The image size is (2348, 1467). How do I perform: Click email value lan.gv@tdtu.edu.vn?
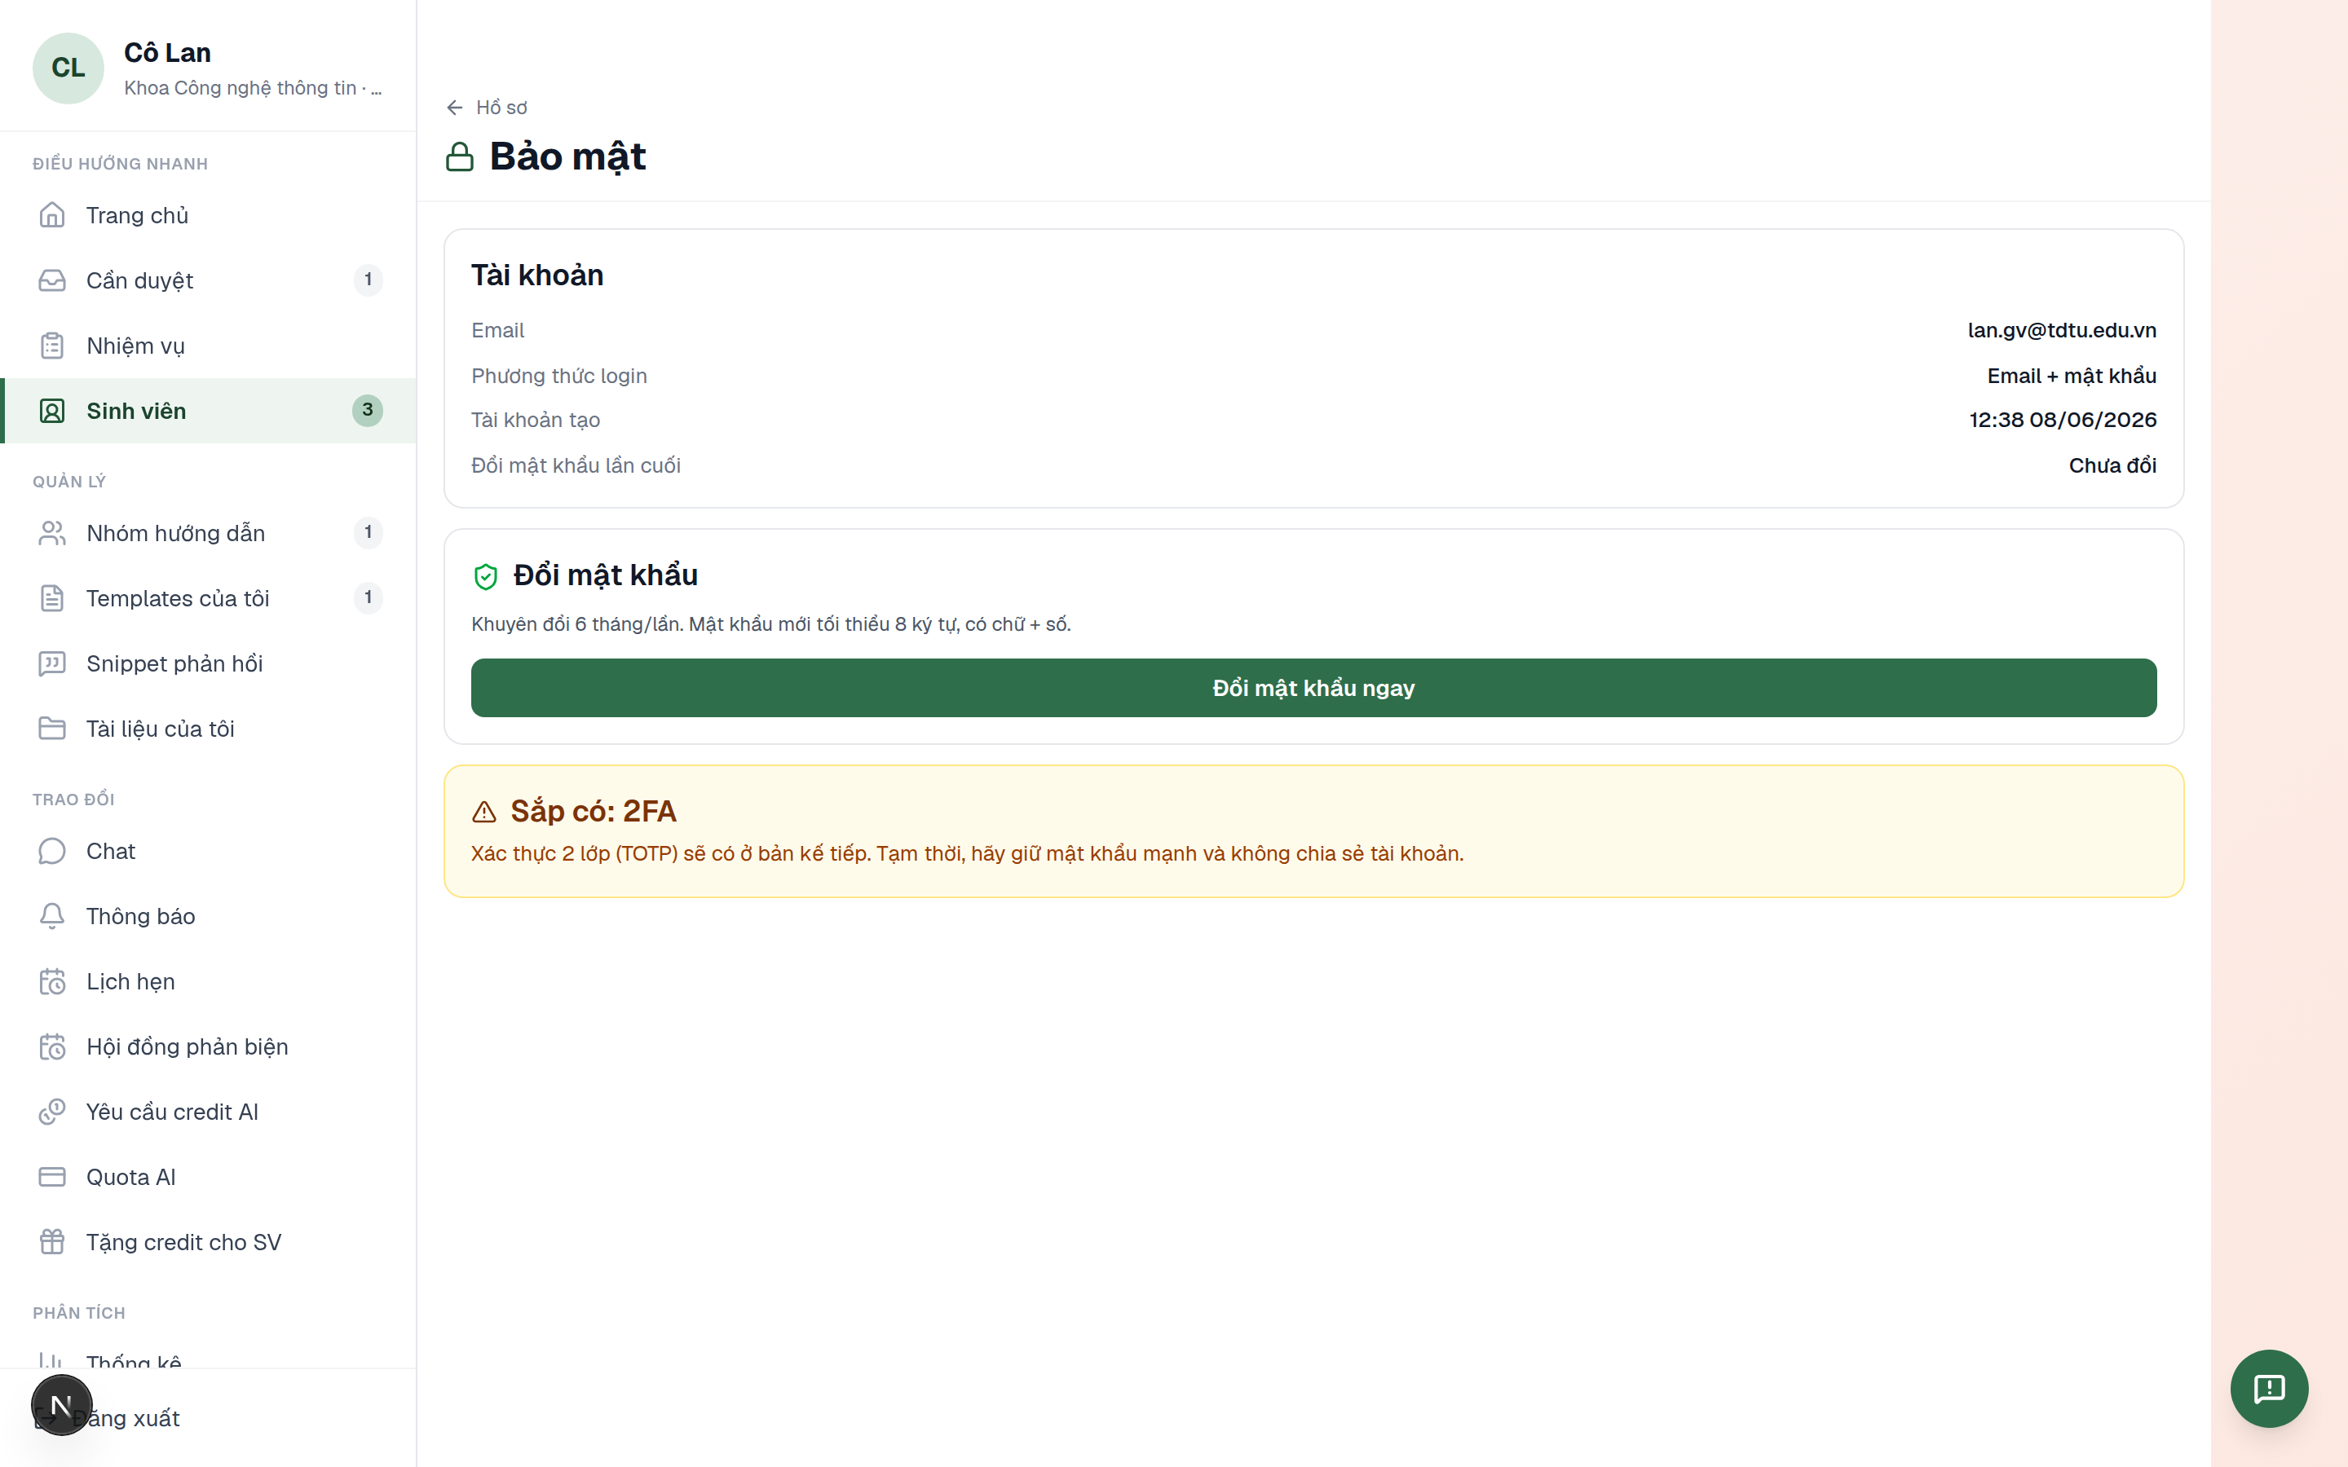2062,330
